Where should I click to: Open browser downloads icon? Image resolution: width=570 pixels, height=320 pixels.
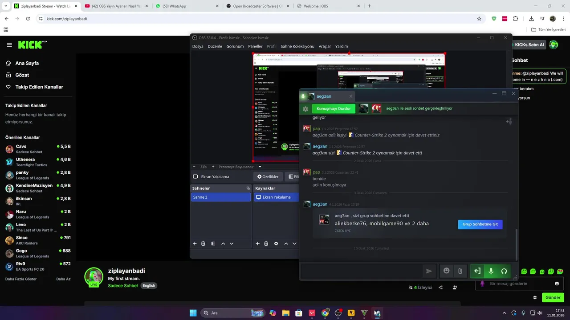(531, 19)
